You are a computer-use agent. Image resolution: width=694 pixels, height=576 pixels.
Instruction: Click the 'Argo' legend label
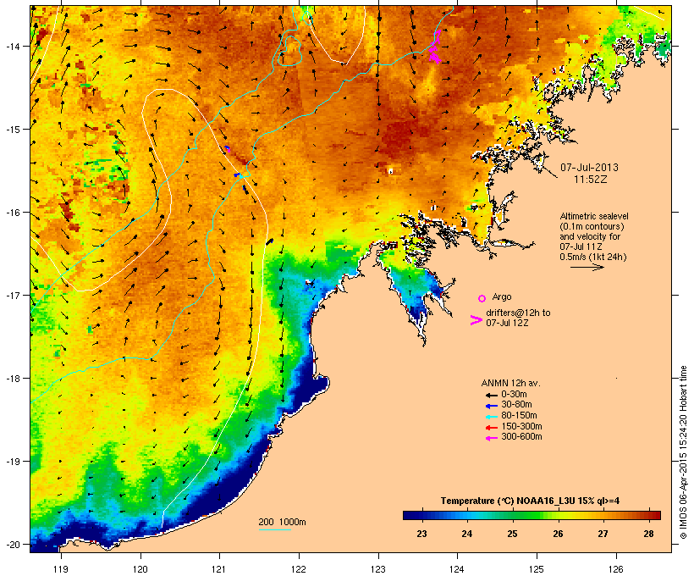pos(502,296)
